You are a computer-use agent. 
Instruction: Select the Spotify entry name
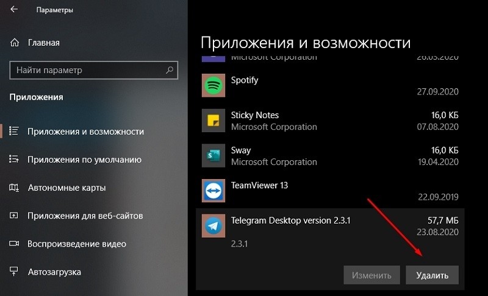(245, 80)
